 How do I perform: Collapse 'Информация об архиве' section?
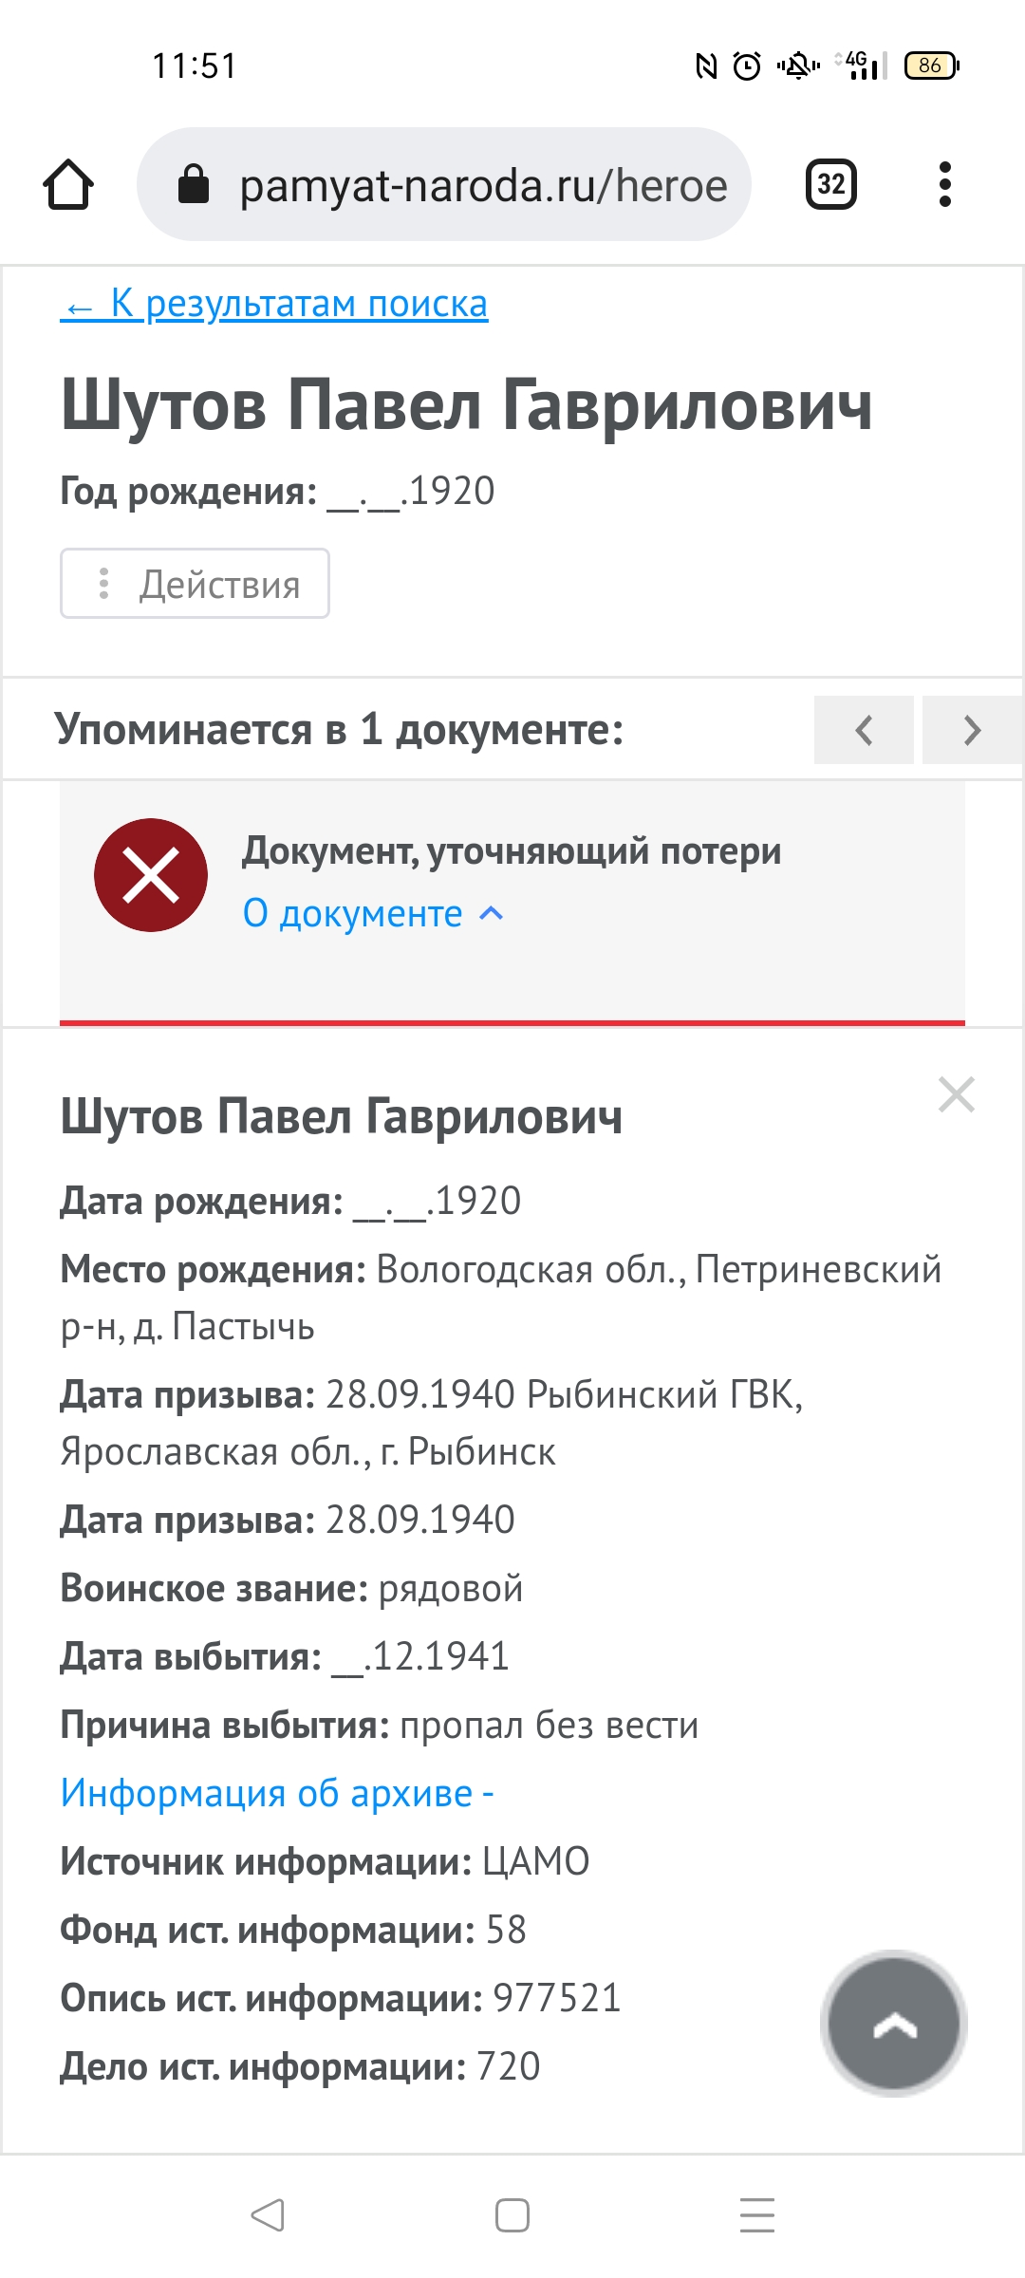(276, 1793)
